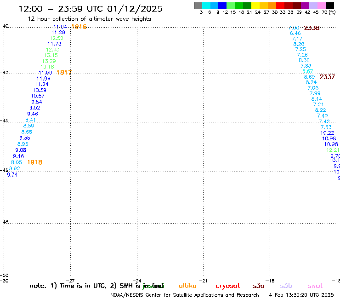Click the wave height value '7.99'

pyautogui.click(x=315, y=93)
